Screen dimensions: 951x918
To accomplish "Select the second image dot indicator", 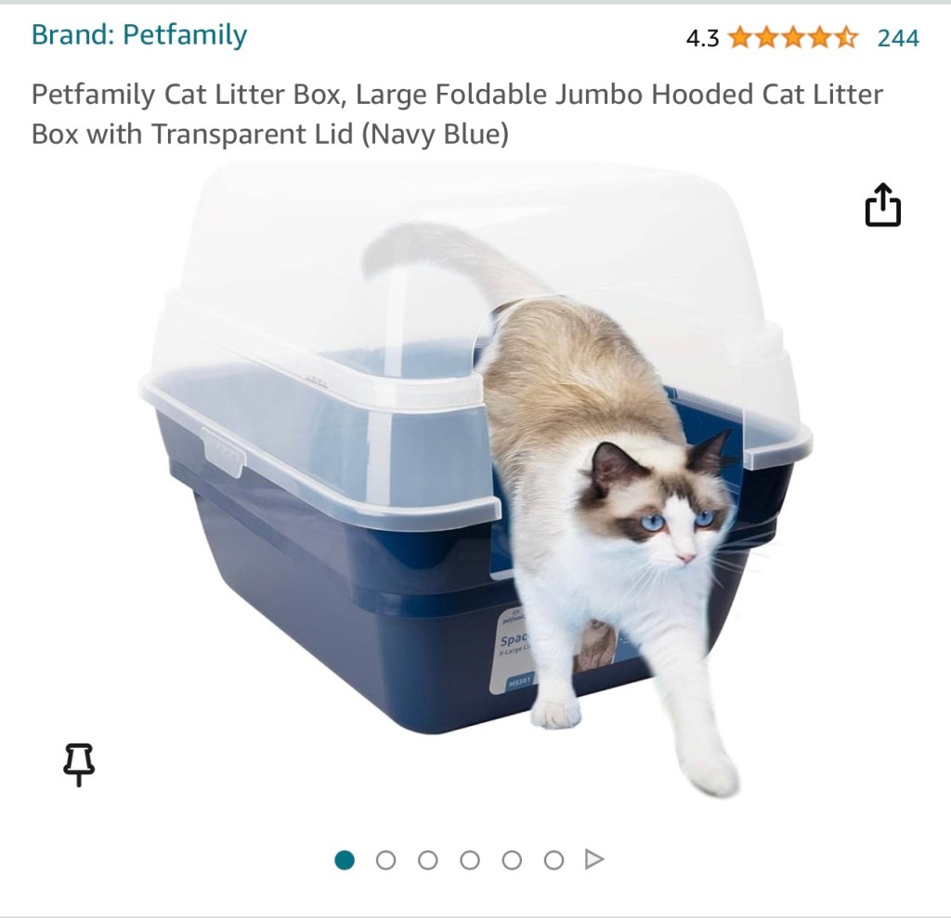I will pyautogui.click(x=385, y=860).
